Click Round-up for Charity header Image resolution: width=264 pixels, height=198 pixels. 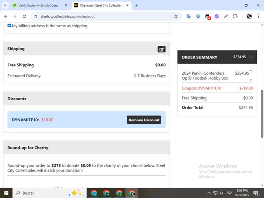[x=86, y=148]
